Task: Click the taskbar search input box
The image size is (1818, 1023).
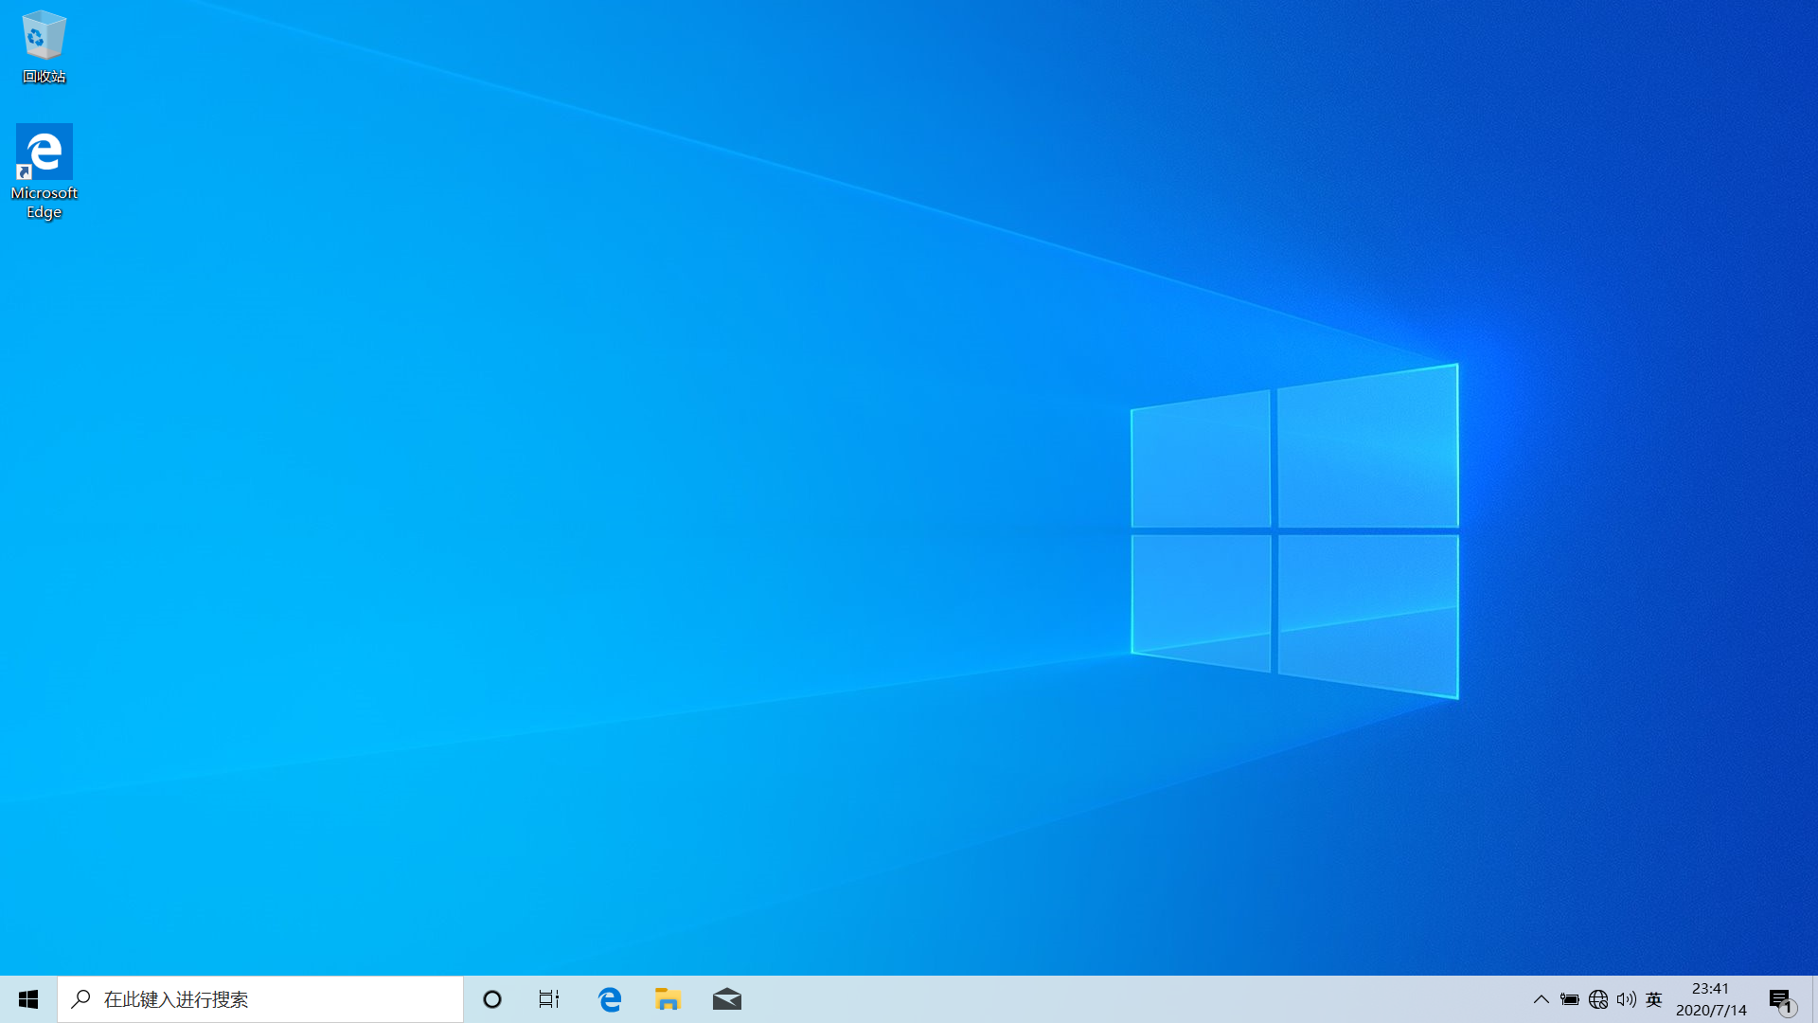Action: 275,999
